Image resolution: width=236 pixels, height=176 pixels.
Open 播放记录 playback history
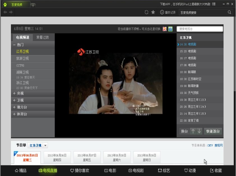tap(168, 12)
